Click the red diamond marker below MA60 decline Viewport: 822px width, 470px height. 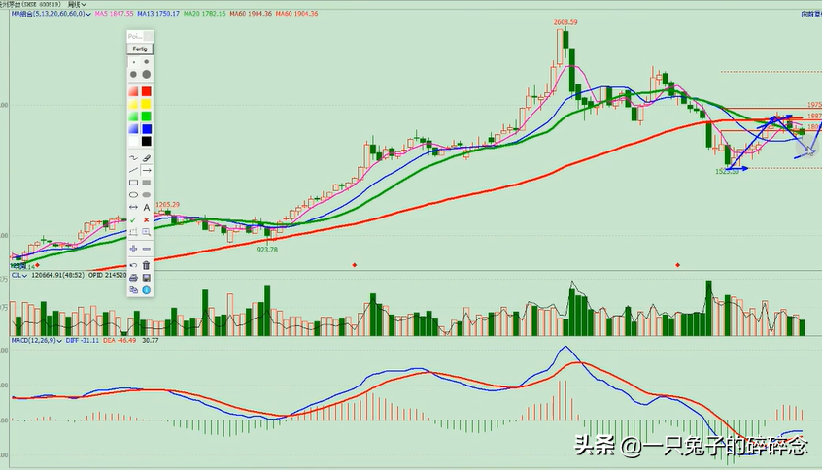678,265
